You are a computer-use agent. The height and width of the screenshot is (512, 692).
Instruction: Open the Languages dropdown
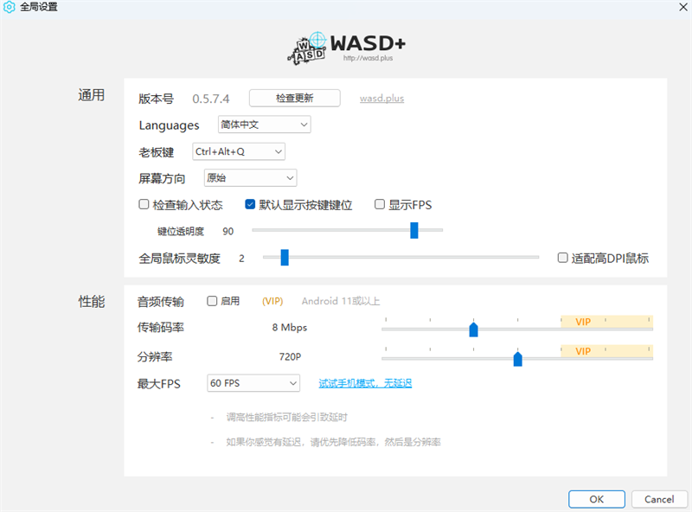pyautogui.click(x=264, y=125)
